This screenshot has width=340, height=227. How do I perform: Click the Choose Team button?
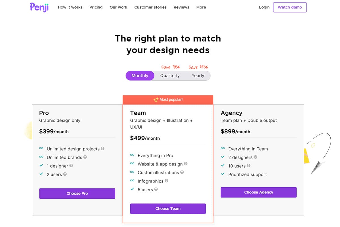pos(168,209)
